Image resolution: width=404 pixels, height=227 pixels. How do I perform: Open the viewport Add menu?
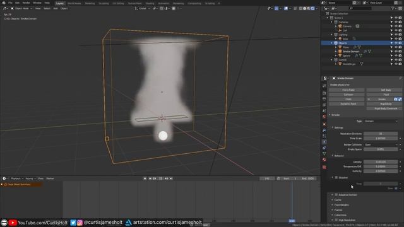click(56, 8)
